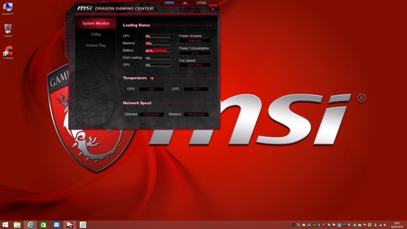Click the Power Scheme value field
407x229 pixels.
coord(195,41)
